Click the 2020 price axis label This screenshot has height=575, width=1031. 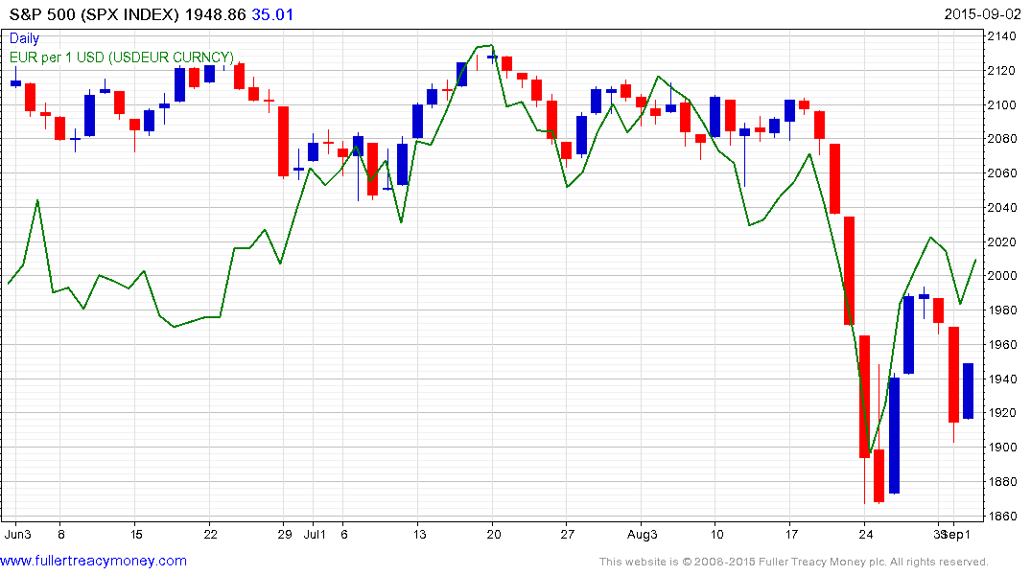[1002, 241]
